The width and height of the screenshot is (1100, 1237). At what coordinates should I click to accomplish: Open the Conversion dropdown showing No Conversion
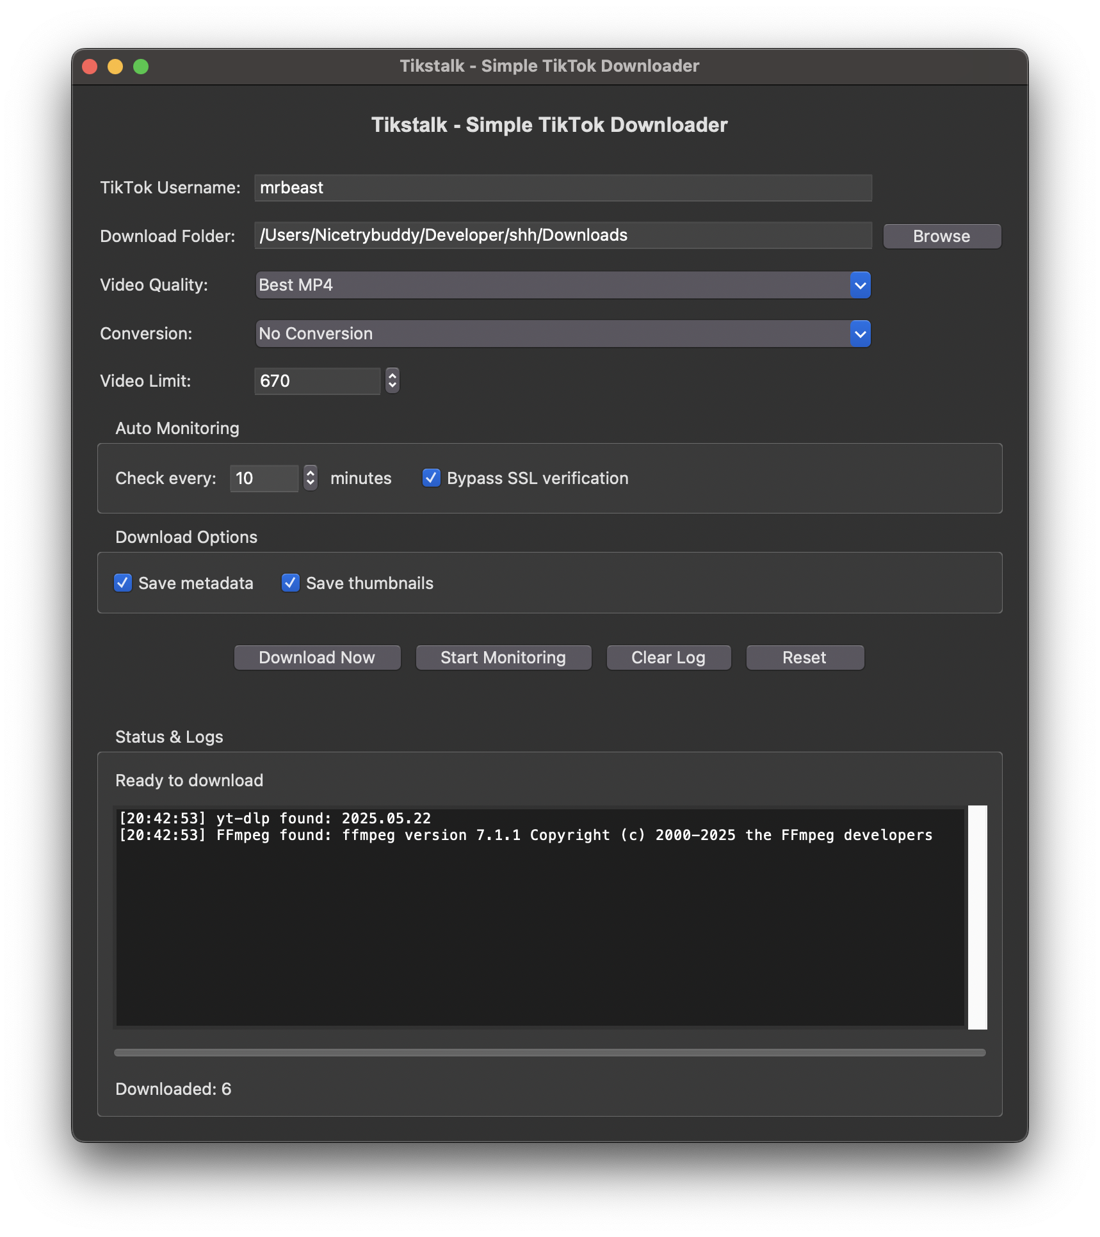tap(563, 334)
